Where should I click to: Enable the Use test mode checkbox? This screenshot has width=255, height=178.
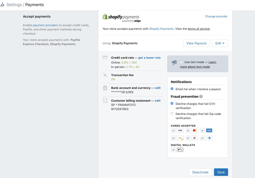coord(181,62)
